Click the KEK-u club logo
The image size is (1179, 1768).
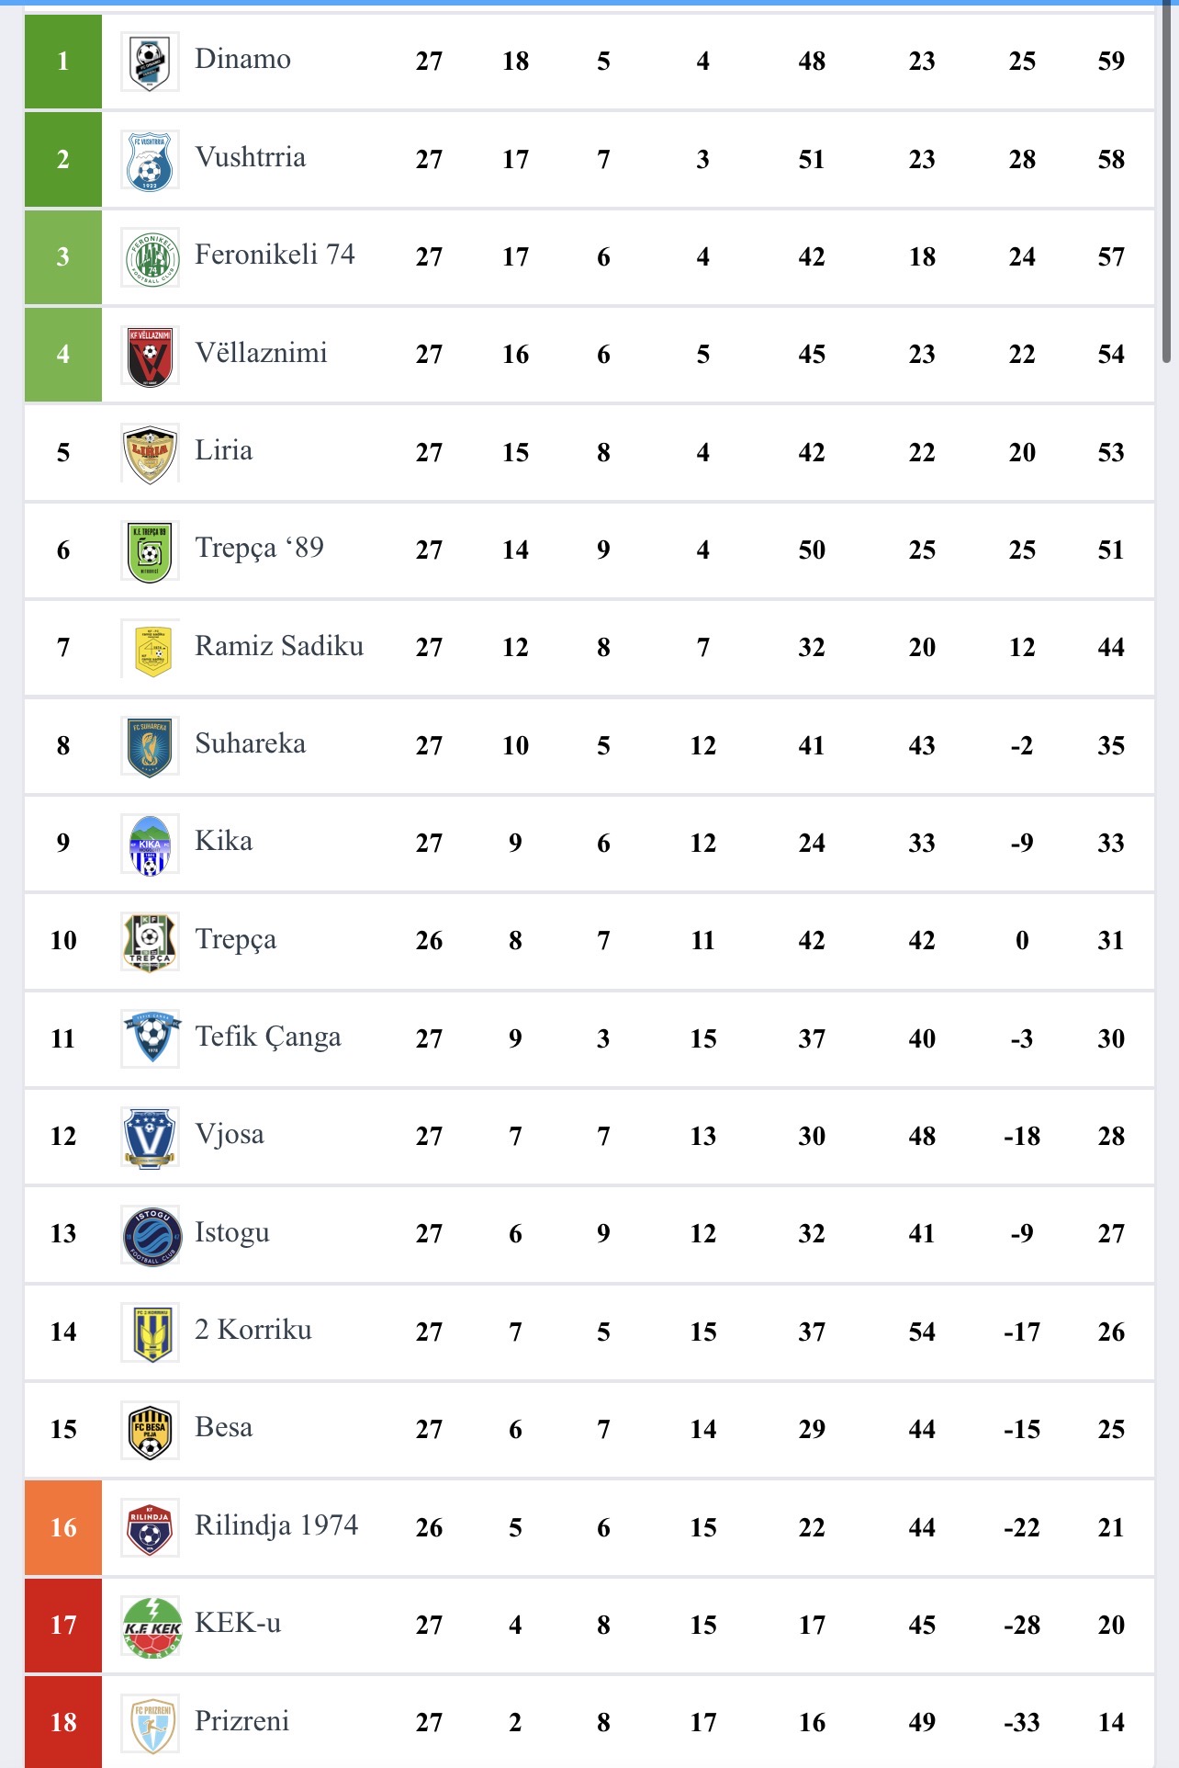pyautogui.click(x=152, y=1626)
